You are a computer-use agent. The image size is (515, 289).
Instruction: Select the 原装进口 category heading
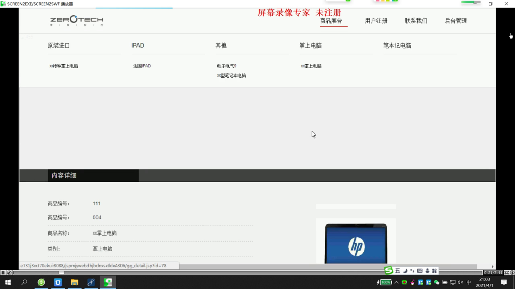tap(59, 45)
